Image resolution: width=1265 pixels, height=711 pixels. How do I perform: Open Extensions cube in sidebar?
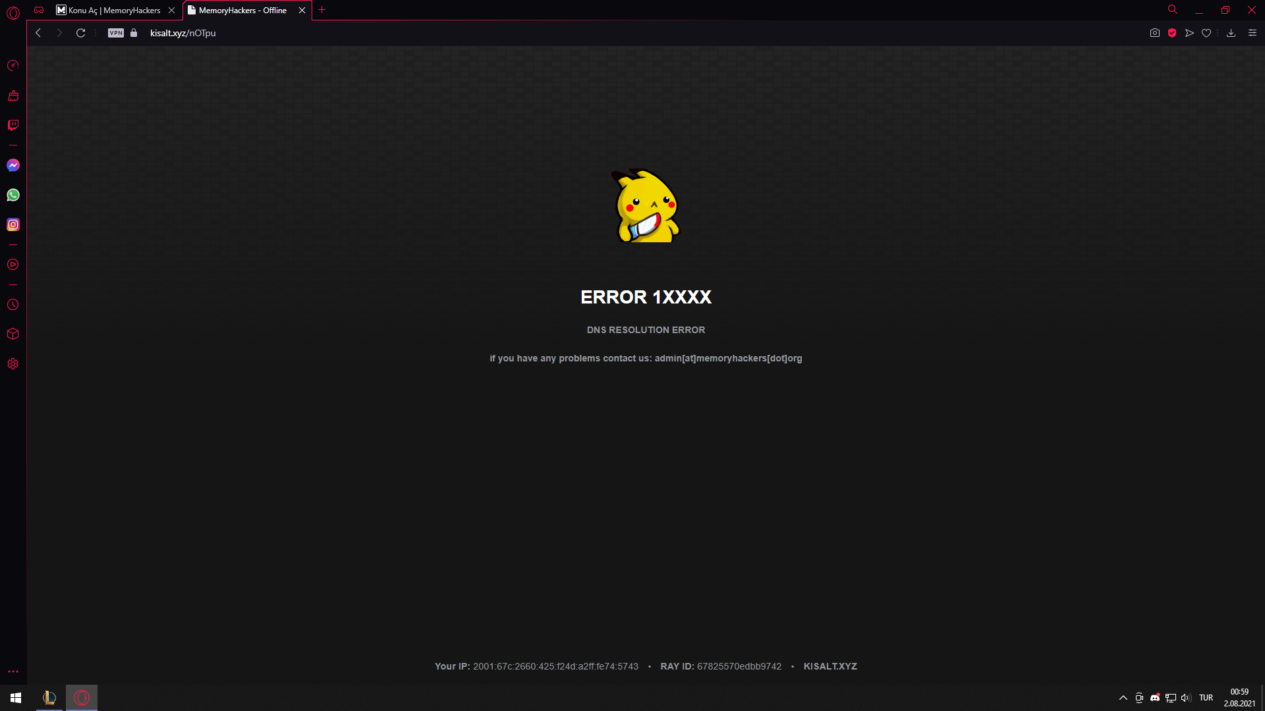(x=13, y=334)
